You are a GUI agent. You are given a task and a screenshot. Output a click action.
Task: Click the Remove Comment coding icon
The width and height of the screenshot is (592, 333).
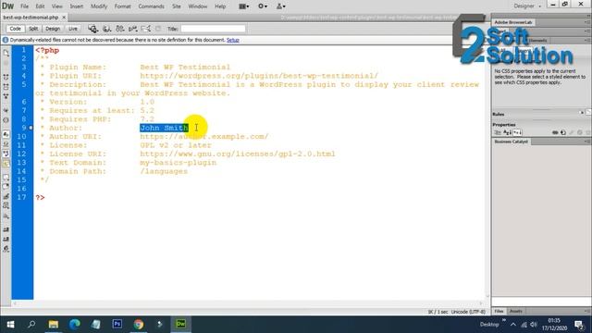(x=6, y=187)
